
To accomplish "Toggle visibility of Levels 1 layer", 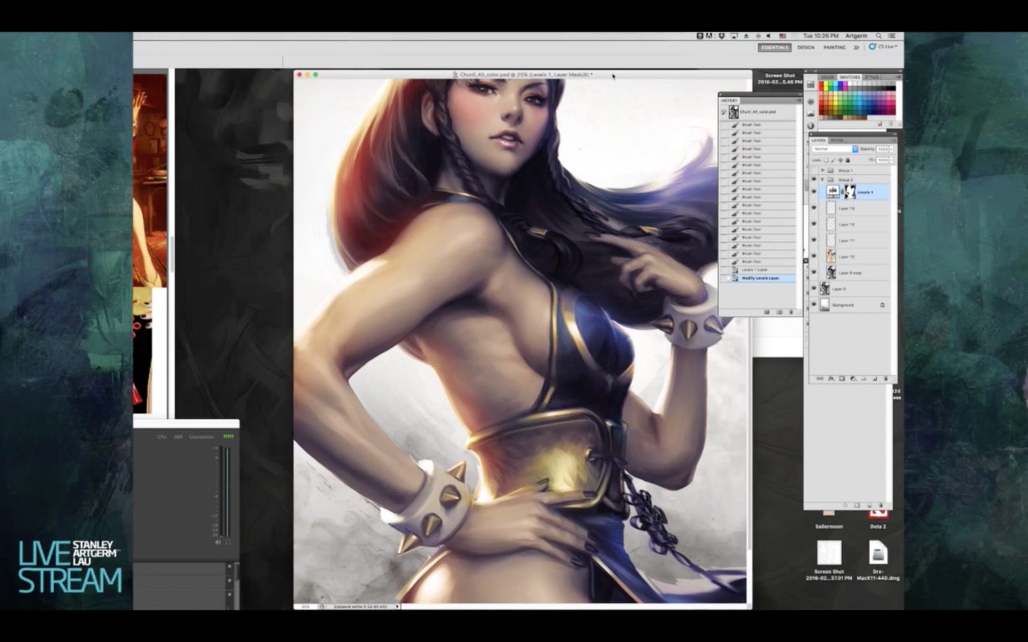I will coord(814,192).
